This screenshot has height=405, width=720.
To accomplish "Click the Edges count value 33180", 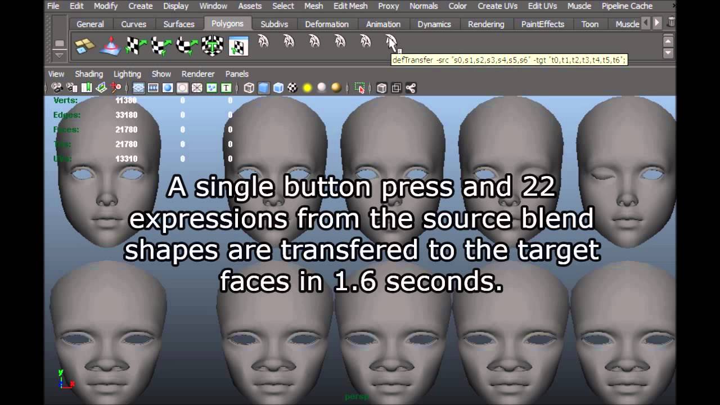I will tap(127, 115).
